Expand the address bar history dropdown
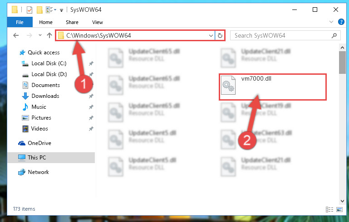The image size is (349, 222). point(211,35)
